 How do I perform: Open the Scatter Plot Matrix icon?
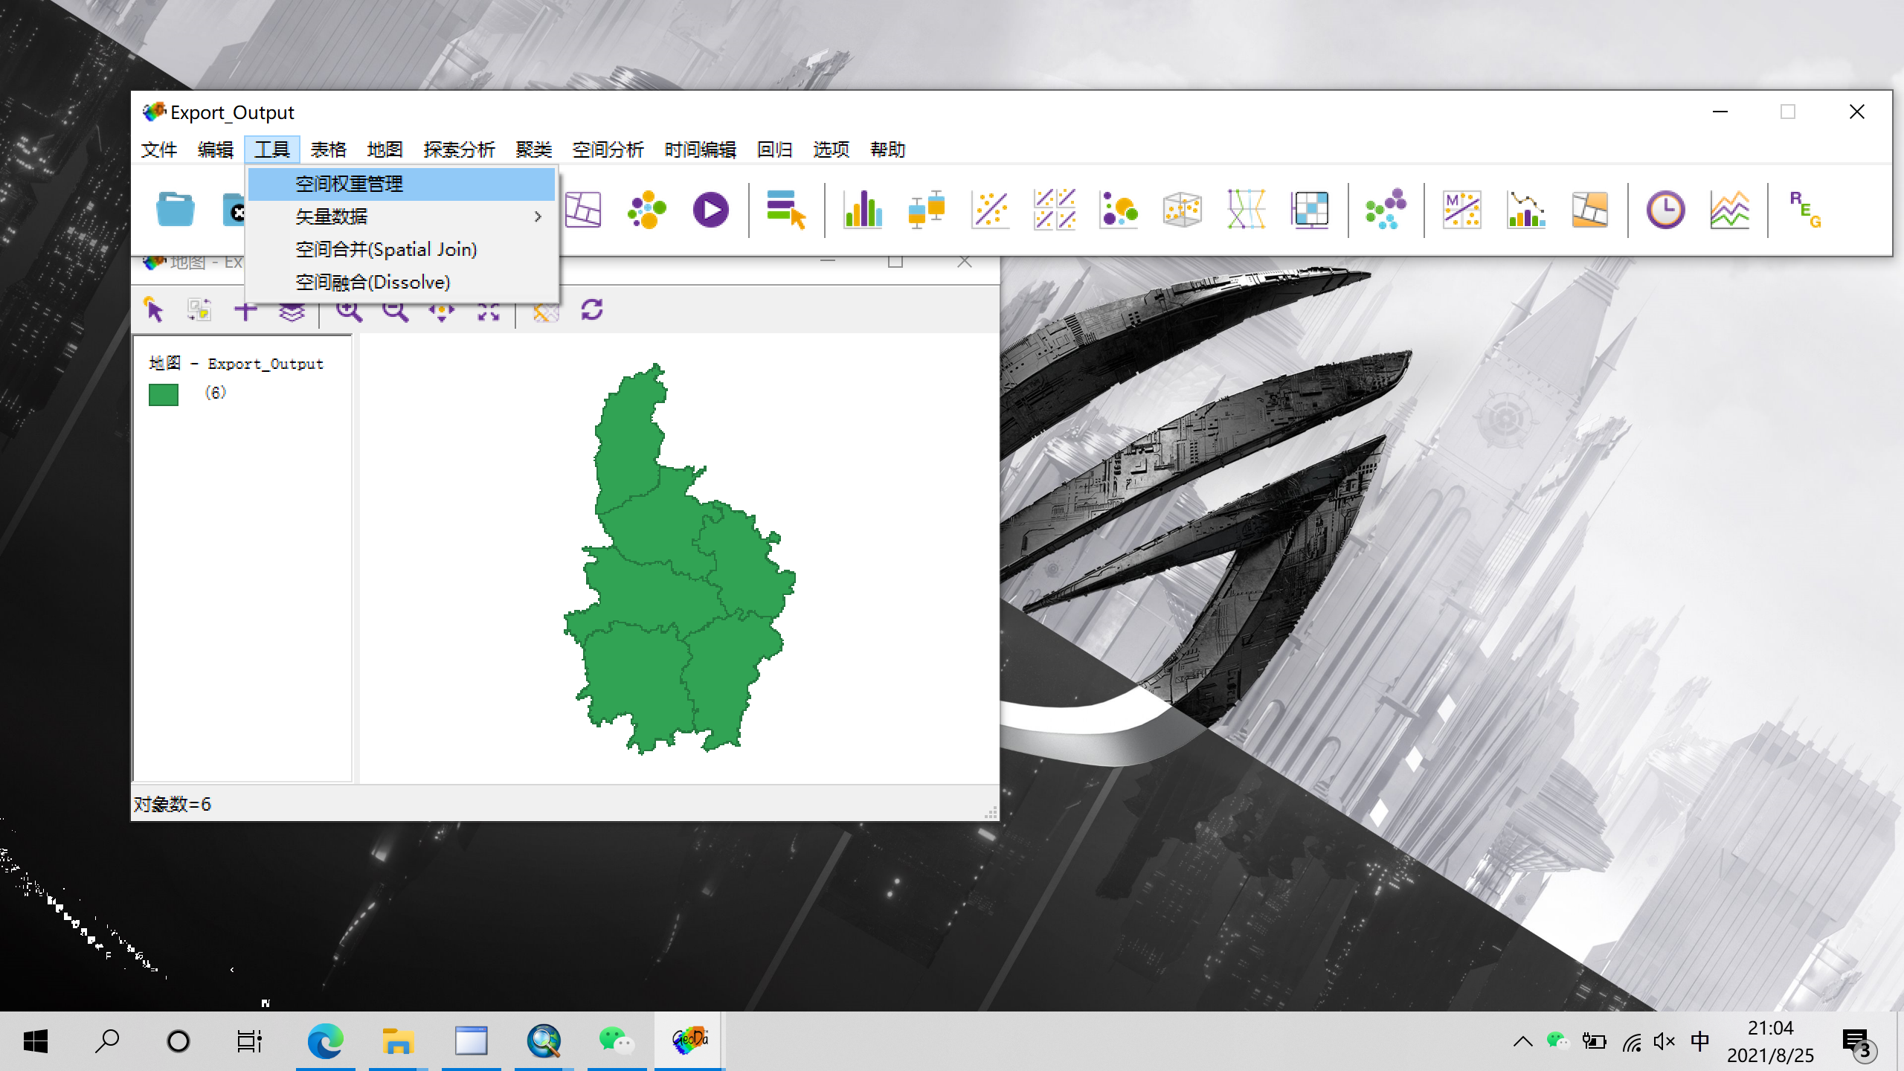tap(1055, 209)
